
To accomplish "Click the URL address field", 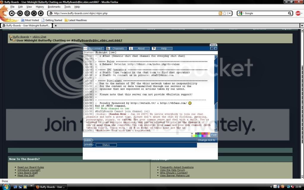I will pyautogui.click(x=135, y=13).
